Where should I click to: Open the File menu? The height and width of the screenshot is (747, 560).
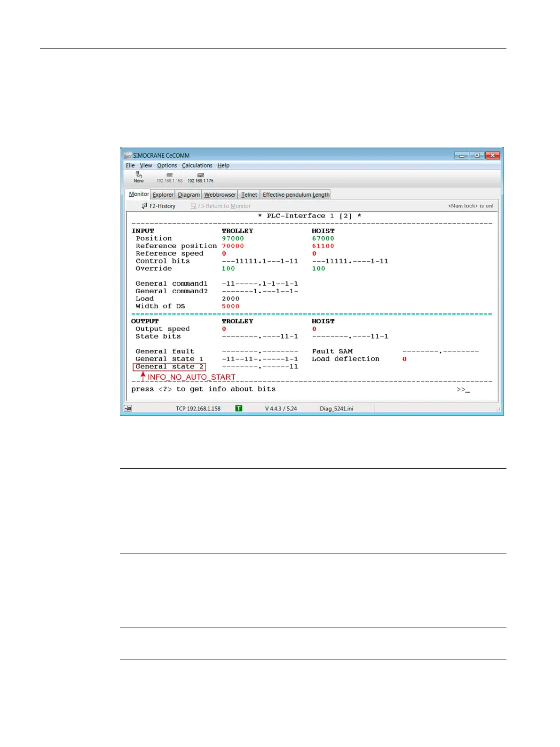click(x=130, y=166)
